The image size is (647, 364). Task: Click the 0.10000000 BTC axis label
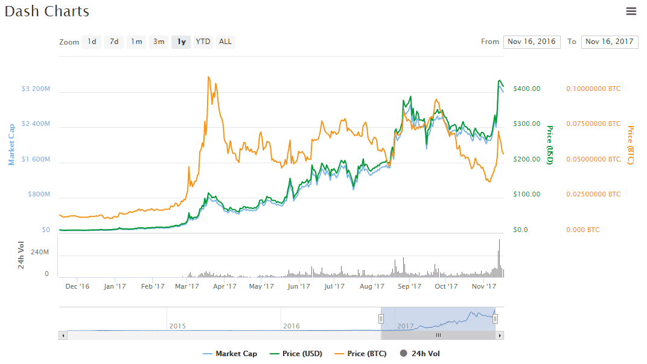coord(593,89)
